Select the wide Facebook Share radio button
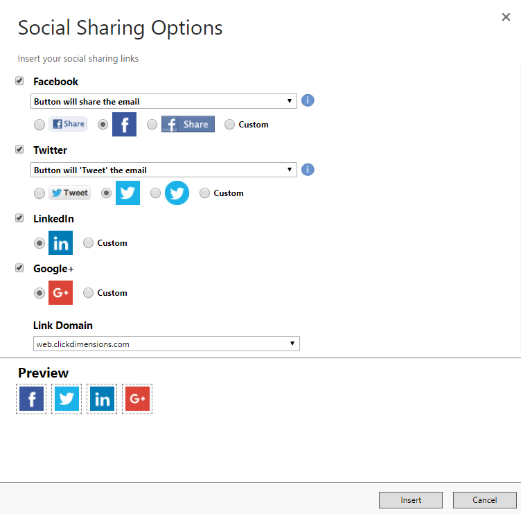The width and height of the screenshot is (521, 514). pyautogui.click(x=152, y=125)
